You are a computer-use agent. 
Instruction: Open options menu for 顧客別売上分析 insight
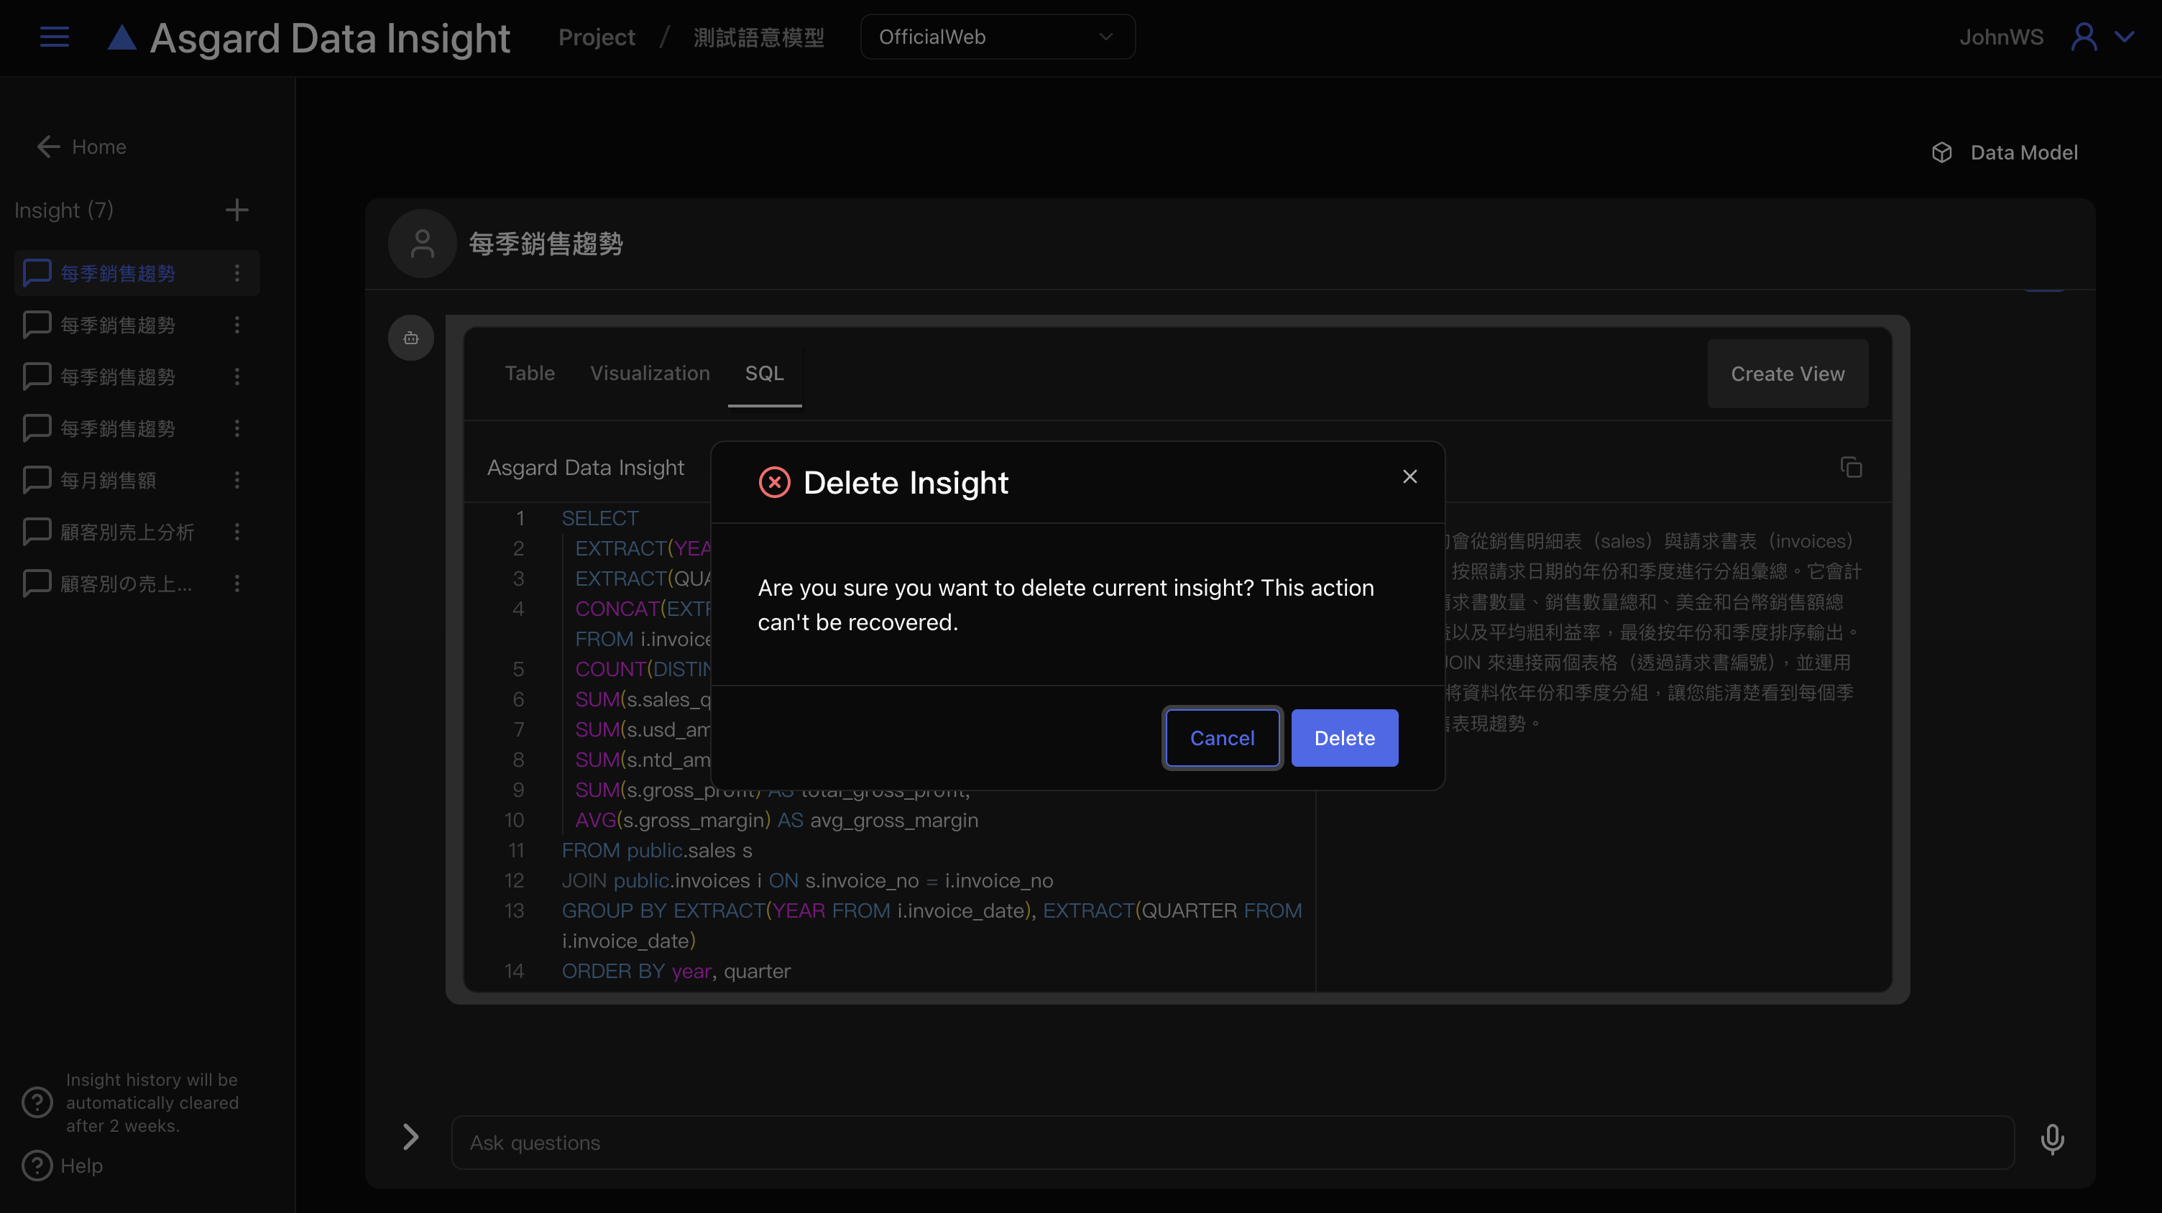236,532
